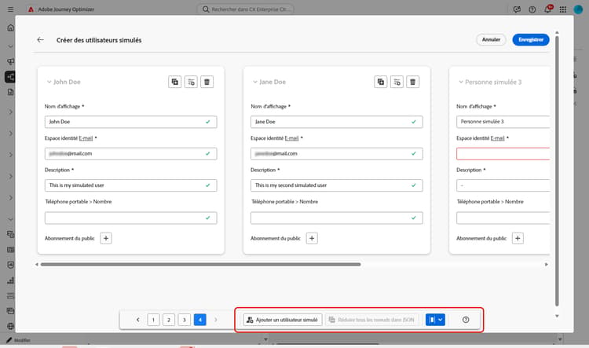Go to previous page chevron
The width and height of the screenshot is (589, 348).
(138, 320)
